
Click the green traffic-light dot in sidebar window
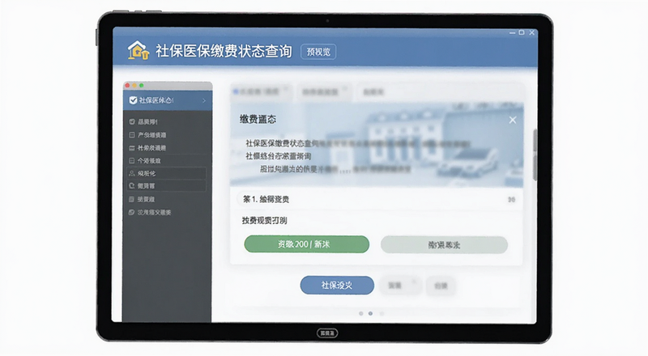[x=141, y=86]
